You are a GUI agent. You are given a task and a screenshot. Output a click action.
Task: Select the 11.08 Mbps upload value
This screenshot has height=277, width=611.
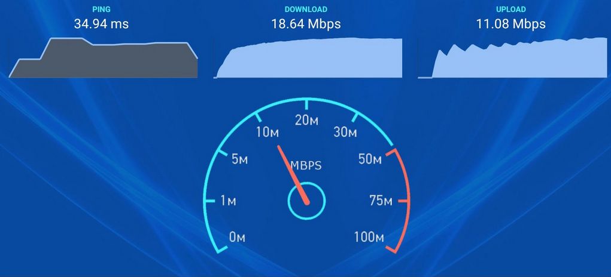coord(511,24)
